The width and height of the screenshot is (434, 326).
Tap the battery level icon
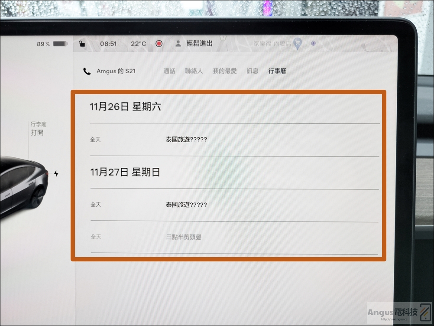click(x=60, y=44)
